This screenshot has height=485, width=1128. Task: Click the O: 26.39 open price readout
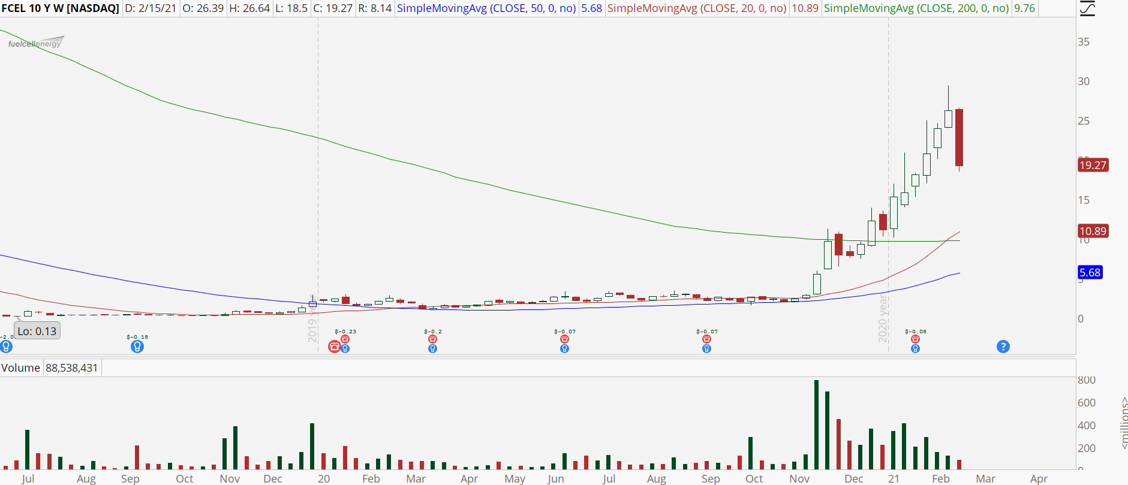(x=203, y=8)
